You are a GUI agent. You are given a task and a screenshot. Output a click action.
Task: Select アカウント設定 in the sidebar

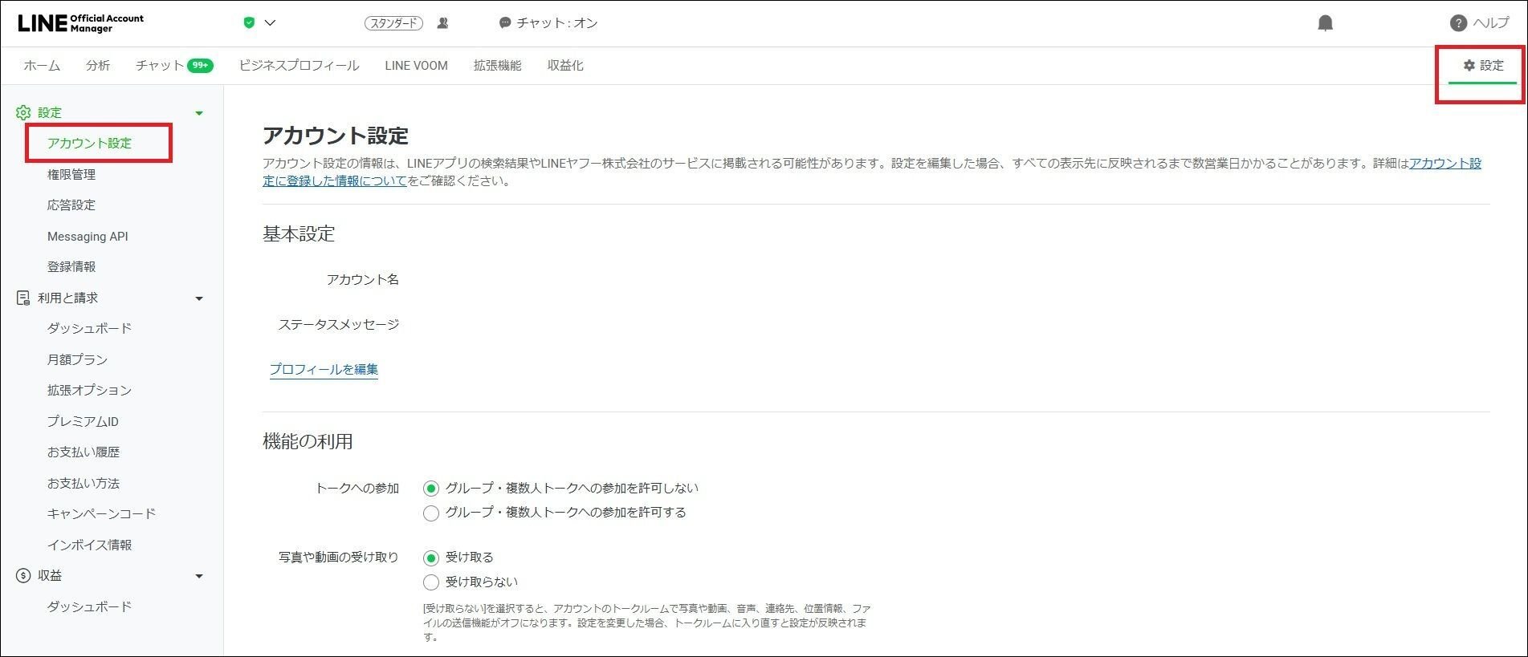click(89, 144)
